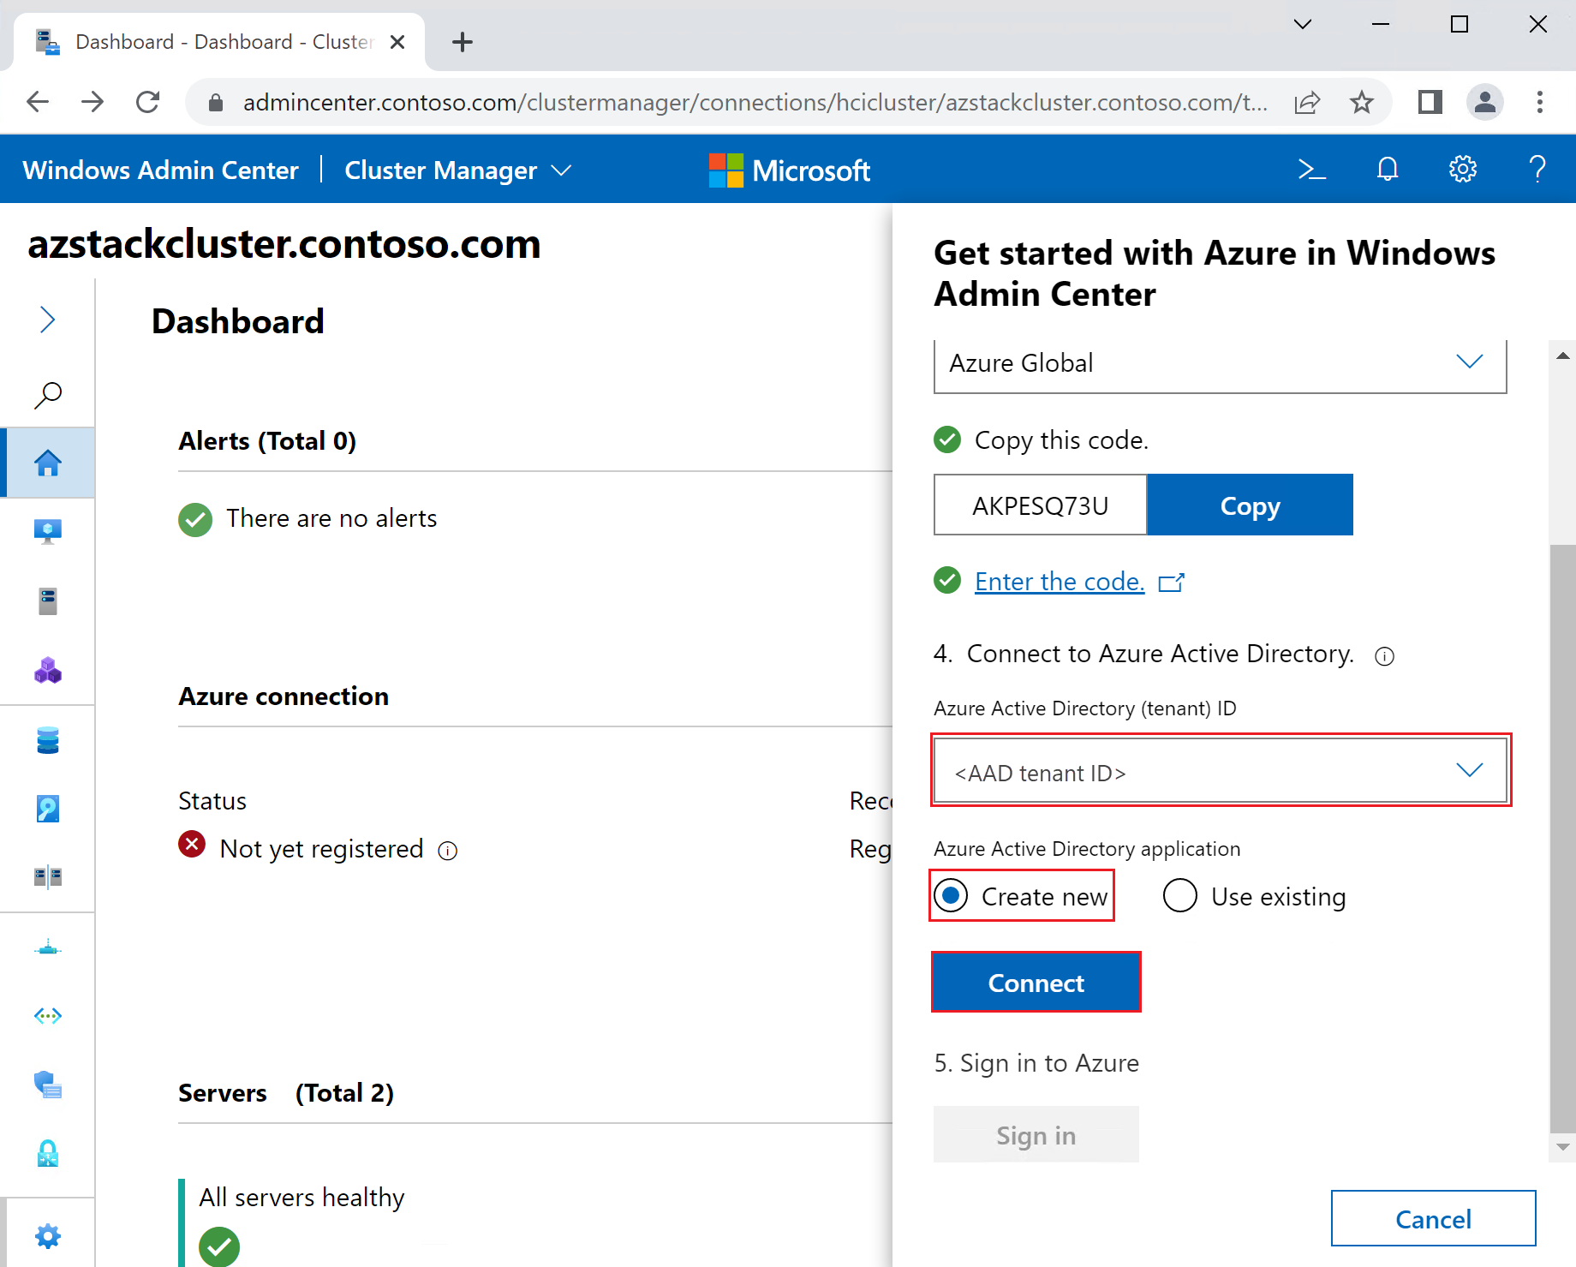Go back with the browser back arrow

[x=38, y=102]
